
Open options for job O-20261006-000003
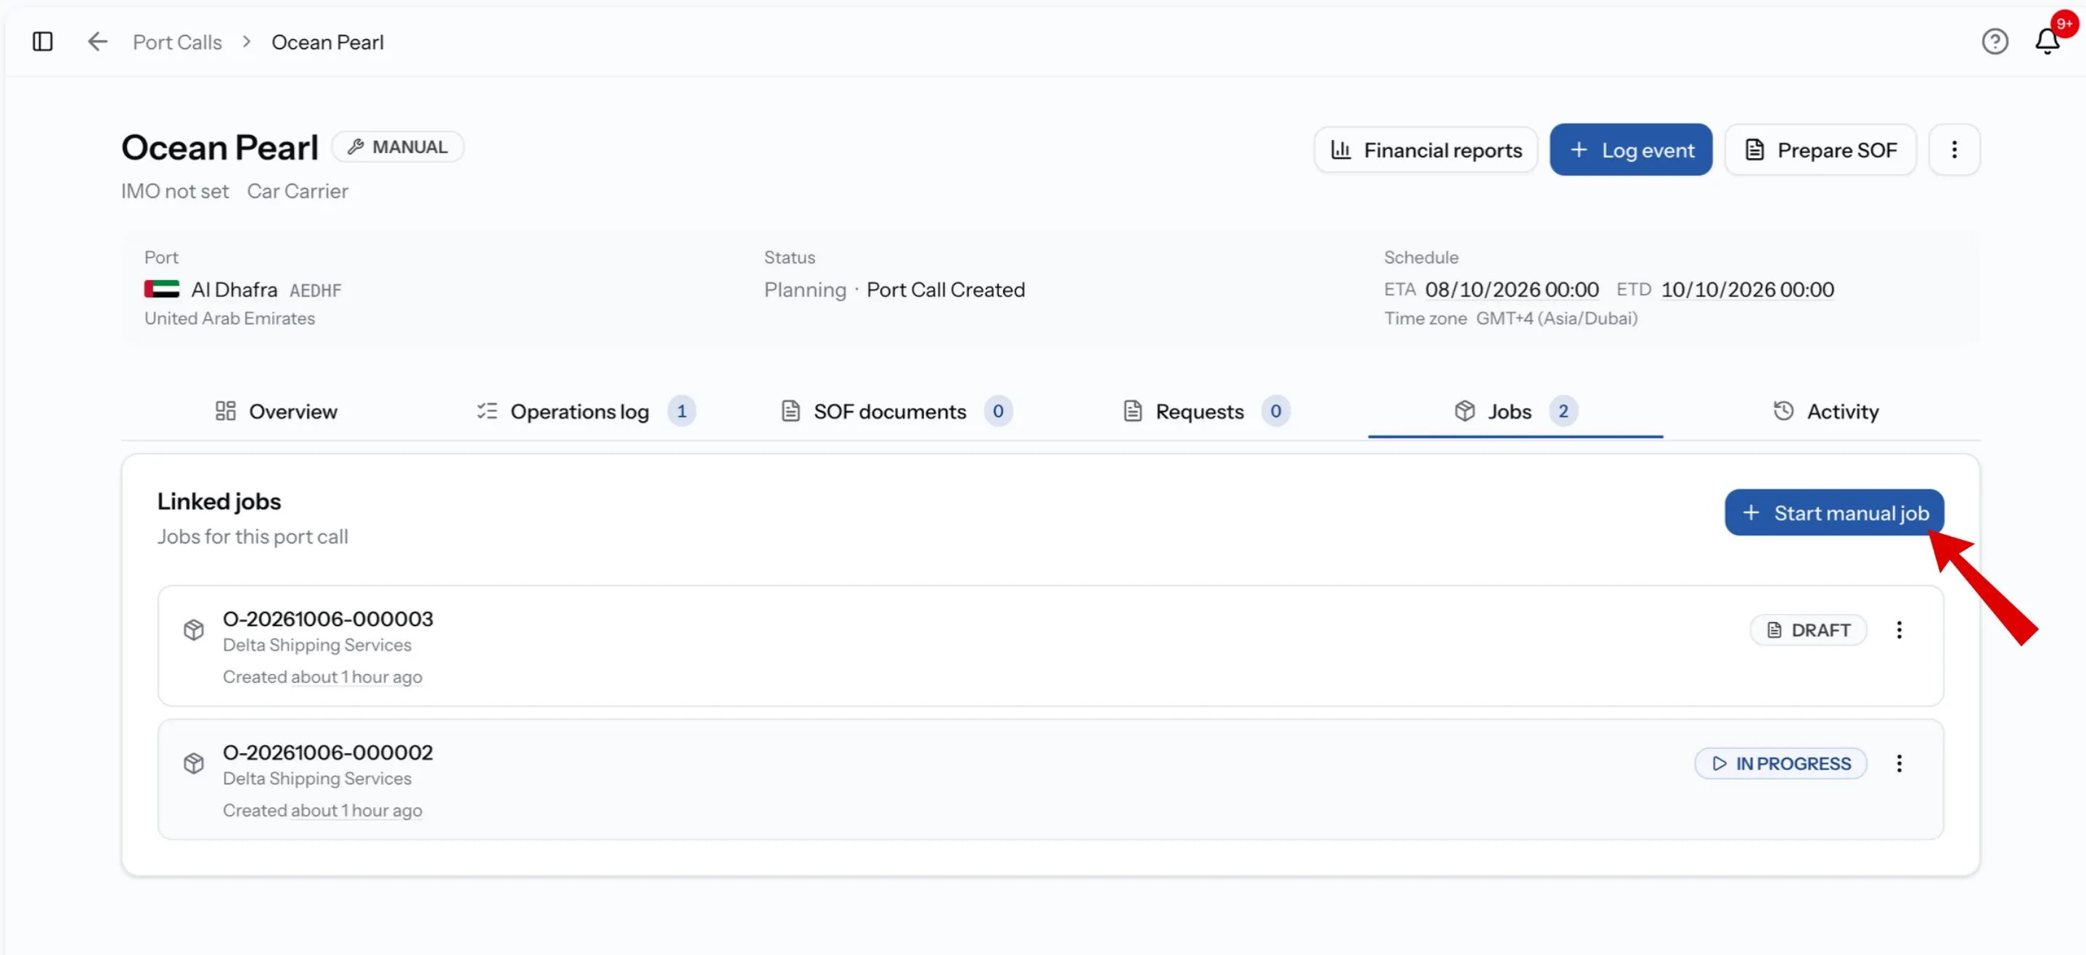(1899, 630)
